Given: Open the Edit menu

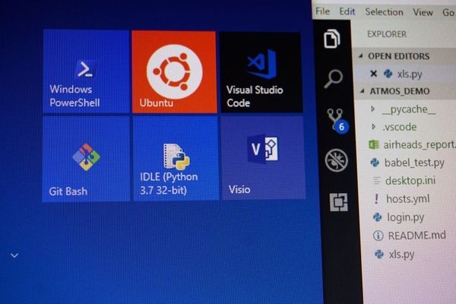Looking at the screenshot, I should (x=347, y=11).
